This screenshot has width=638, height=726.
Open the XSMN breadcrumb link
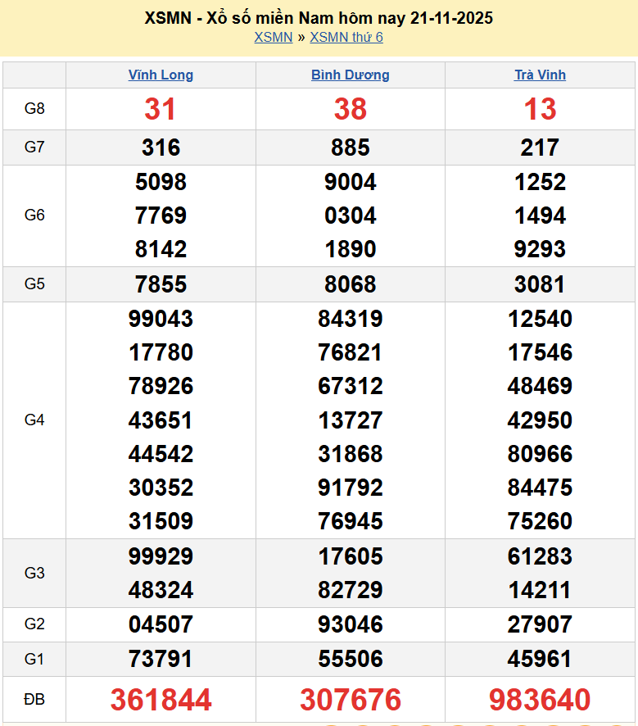pyautogui.click(x=273, y=37)
